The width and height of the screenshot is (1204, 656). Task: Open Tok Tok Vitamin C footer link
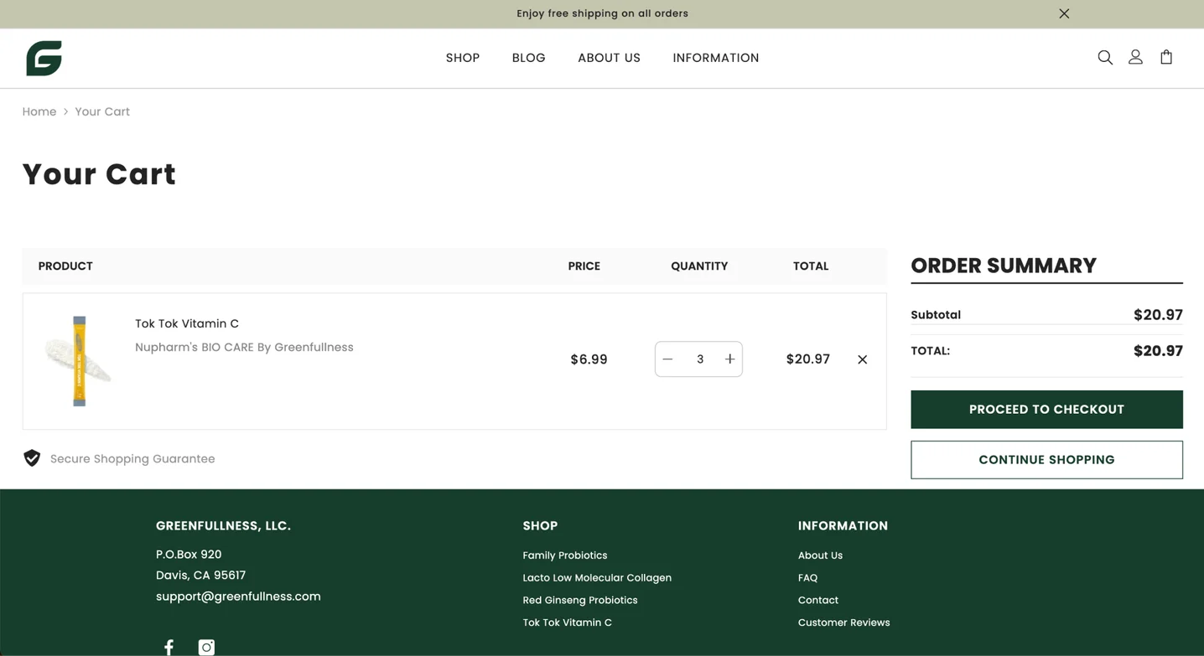coord(568,622)
